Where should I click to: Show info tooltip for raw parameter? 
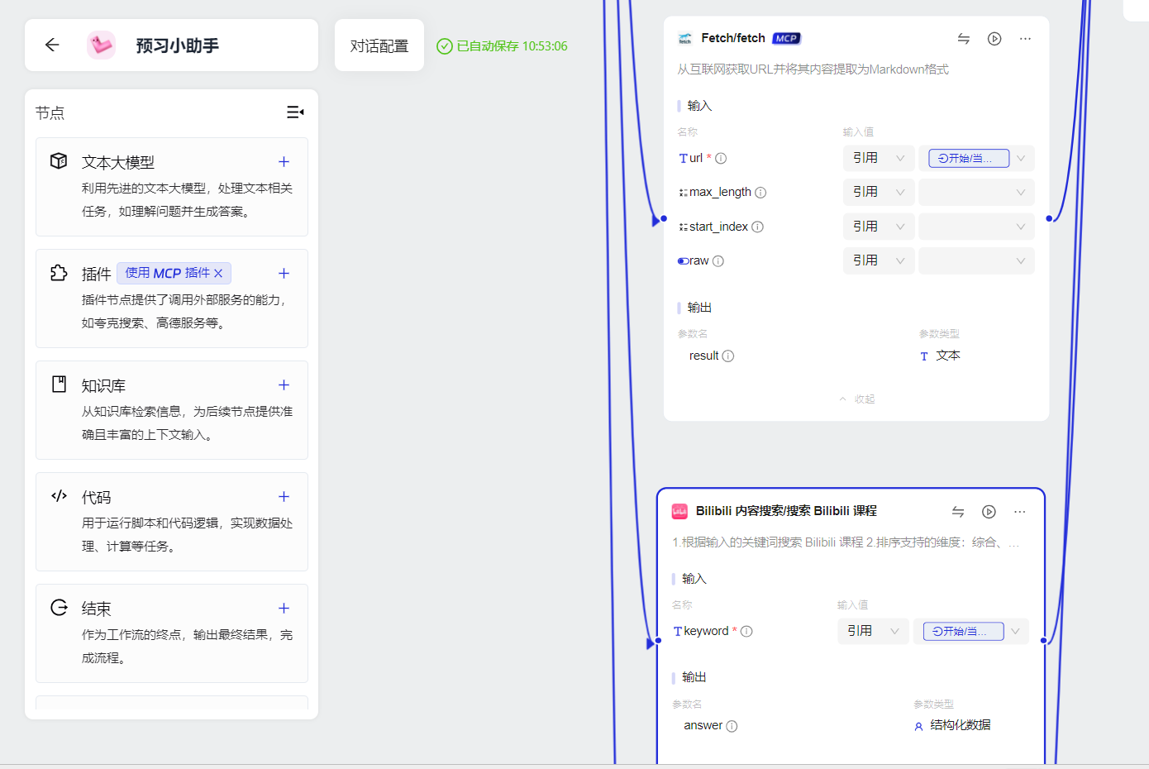(718, 261)
